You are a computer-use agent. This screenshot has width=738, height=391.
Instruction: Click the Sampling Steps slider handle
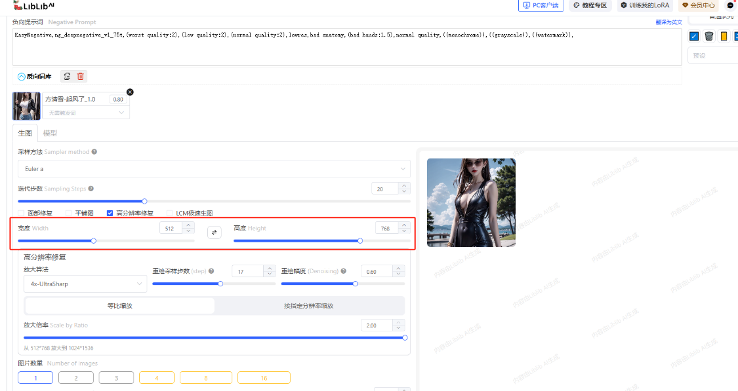coord(145,201)
